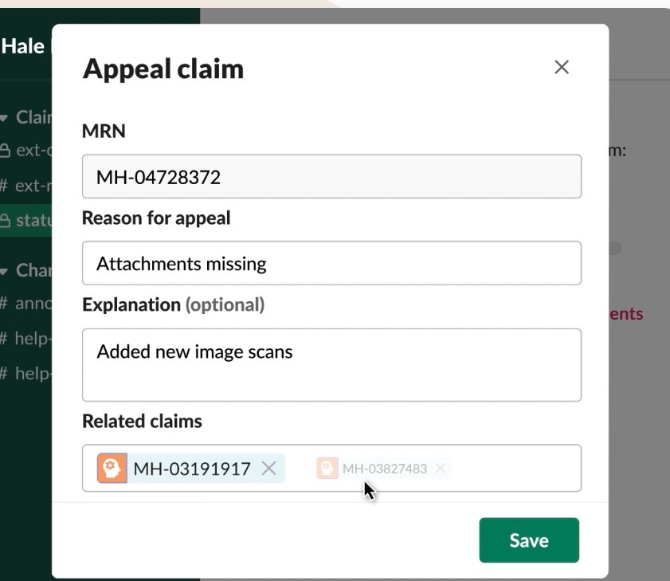Click the red link text behind the dialog
Image resolution: width=670 pixels, height=581 pixels.
626,314
